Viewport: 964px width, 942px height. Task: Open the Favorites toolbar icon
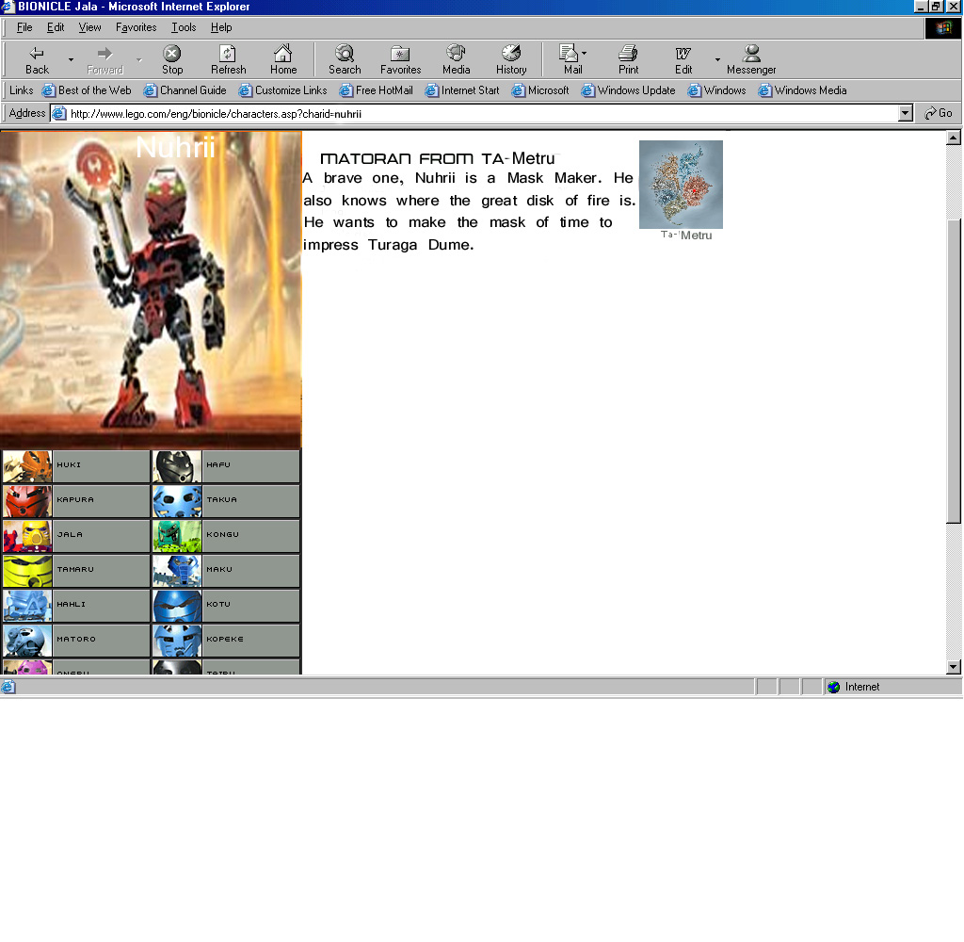click(x=400, y=54)
